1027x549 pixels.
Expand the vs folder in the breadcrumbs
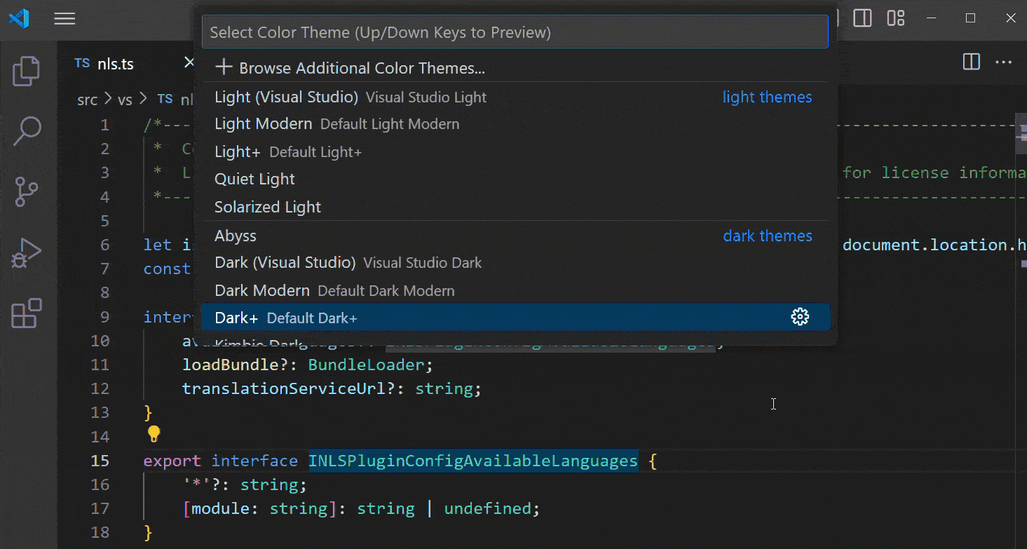125,100
